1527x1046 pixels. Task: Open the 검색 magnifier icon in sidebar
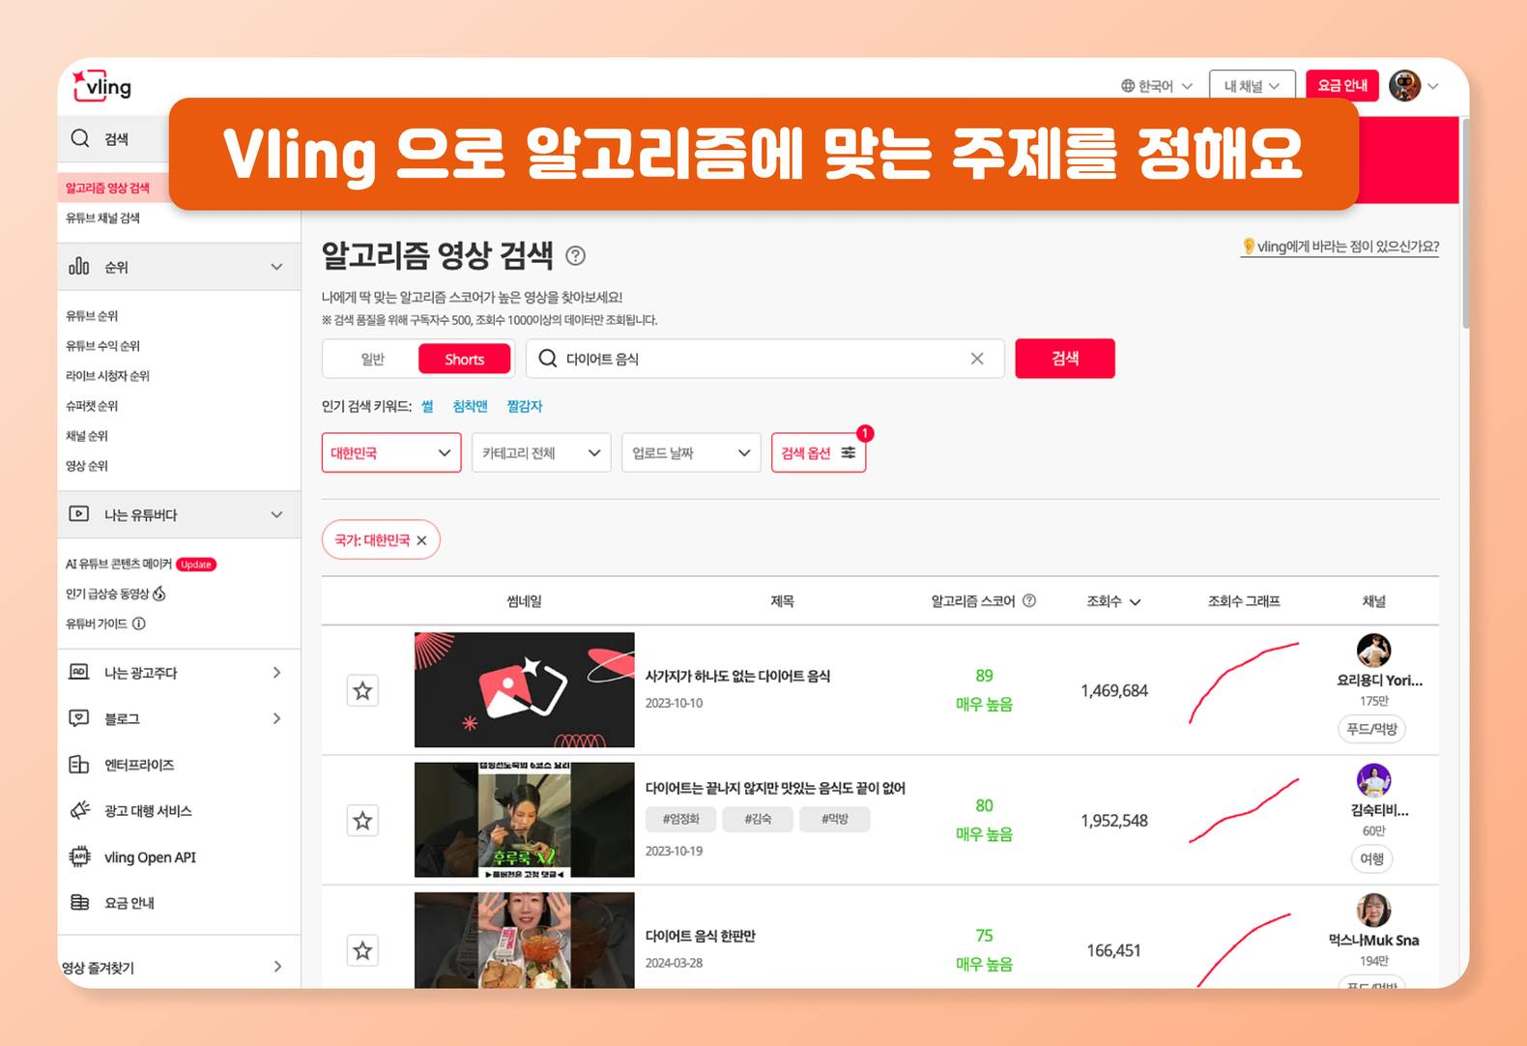click(x=80, y=138)
